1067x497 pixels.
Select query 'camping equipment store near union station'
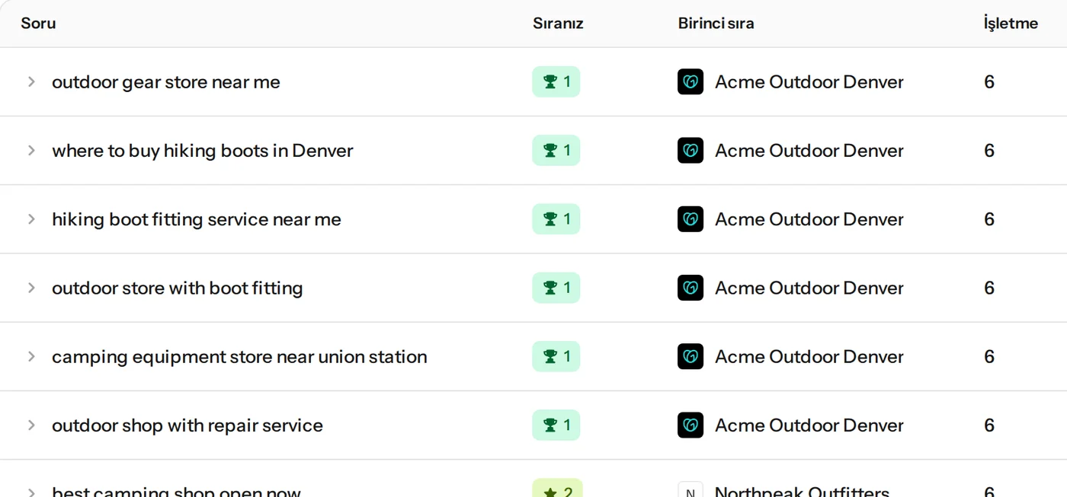pos(239,356)
